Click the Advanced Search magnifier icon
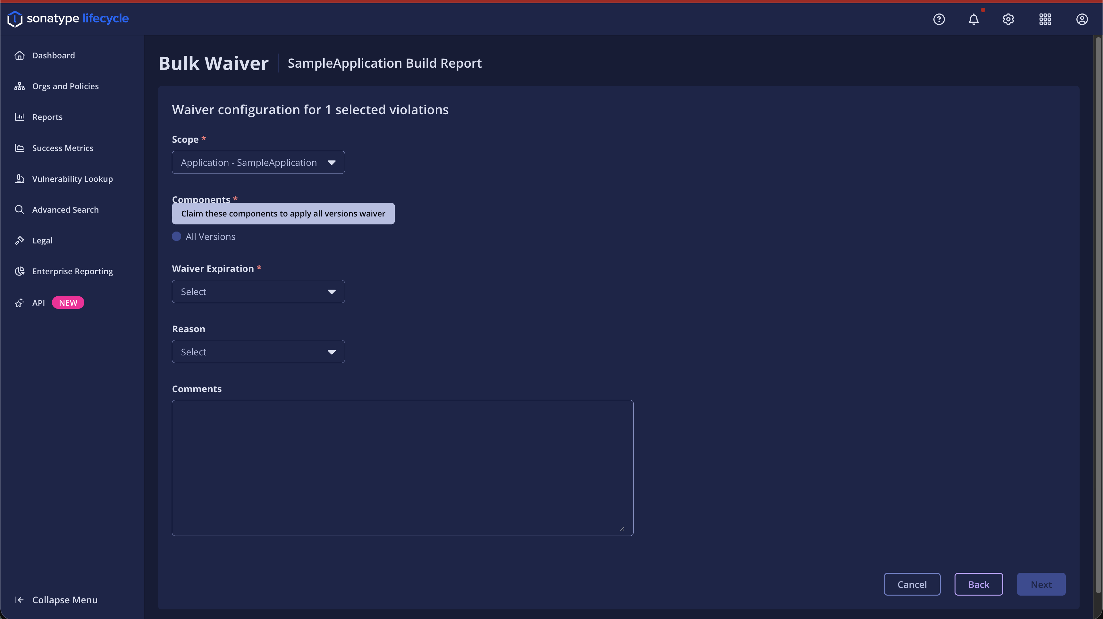The height and width of the screenshot is (619, 1103). click(x=19, y=209)
